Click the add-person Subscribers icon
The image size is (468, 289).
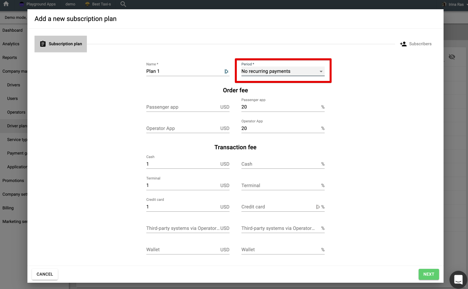point(403,44)
